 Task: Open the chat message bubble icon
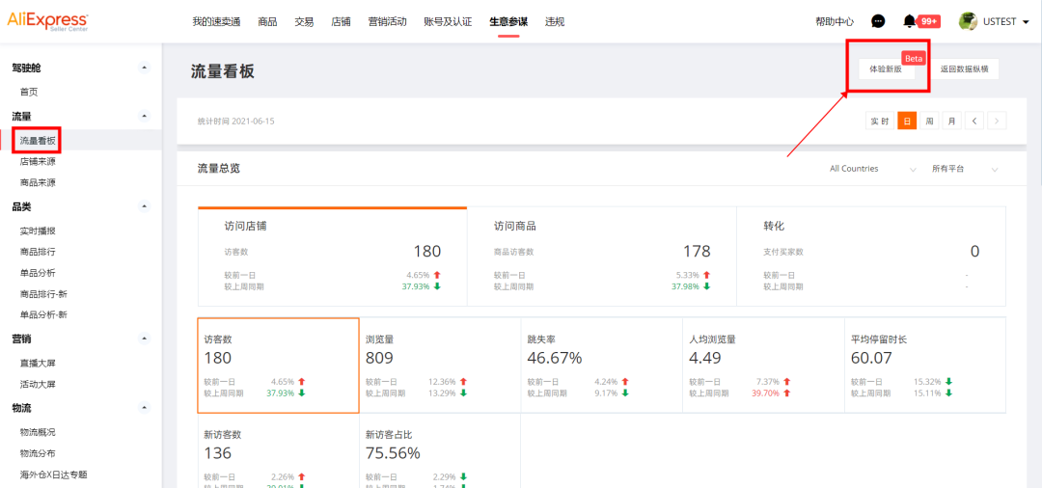tap(878, 21)
